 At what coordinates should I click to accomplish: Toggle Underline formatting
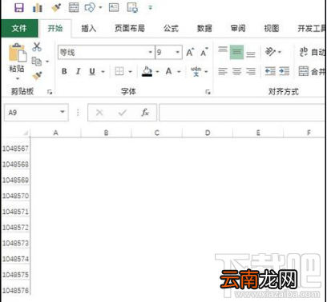(92, 71)
